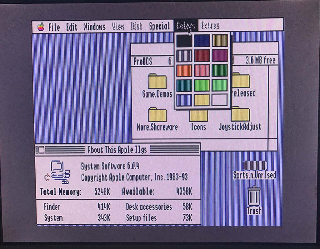Select the partly hidden 'released' folder
320x249 pixels.
[241, 80]
